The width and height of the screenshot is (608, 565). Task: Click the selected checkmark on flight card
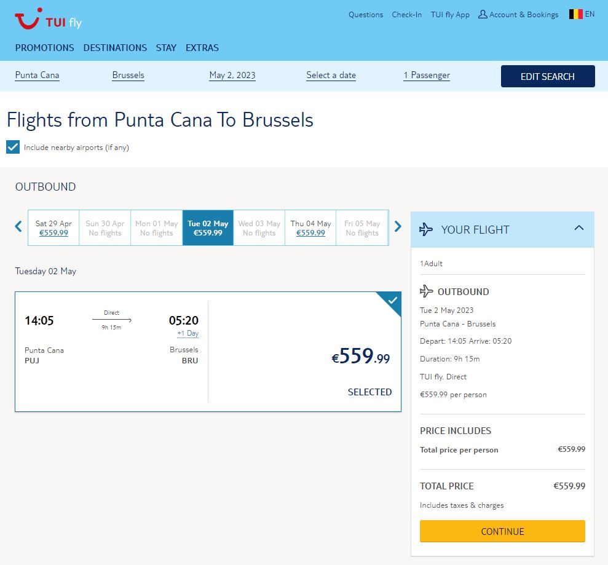tap(392, 301)
